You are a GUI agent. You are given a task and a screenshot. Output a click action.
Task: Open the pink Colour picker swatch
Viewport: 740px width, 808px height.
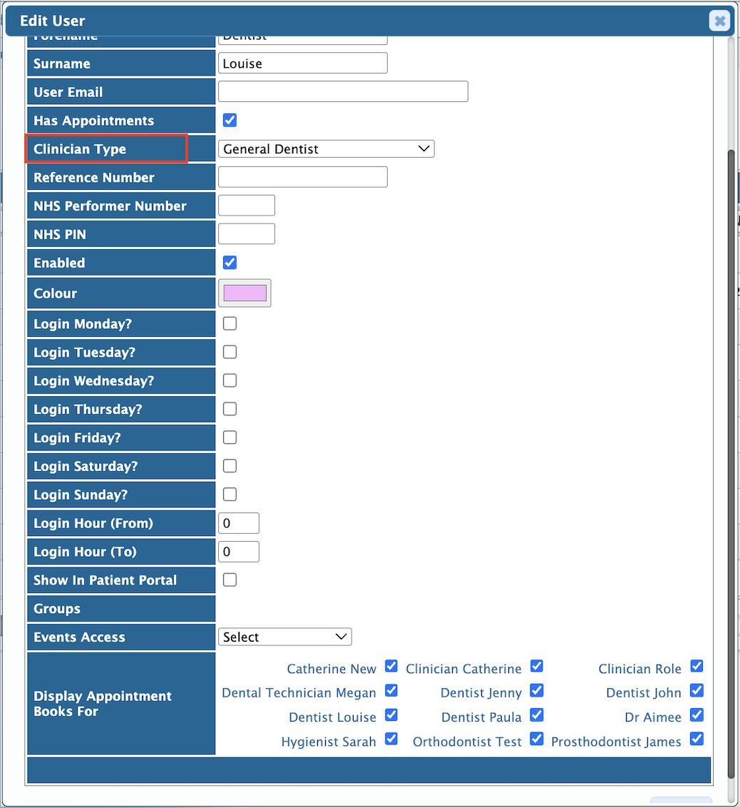(x=245, y=293)
